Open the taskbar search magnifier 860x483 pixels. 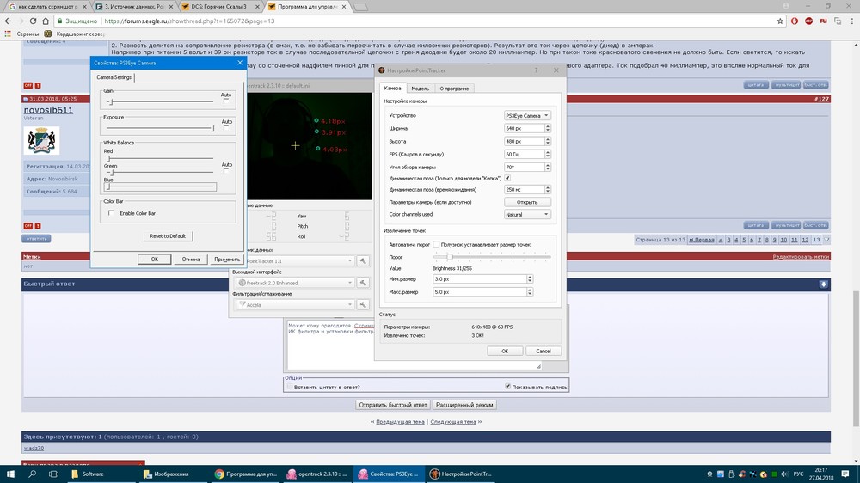33,474
